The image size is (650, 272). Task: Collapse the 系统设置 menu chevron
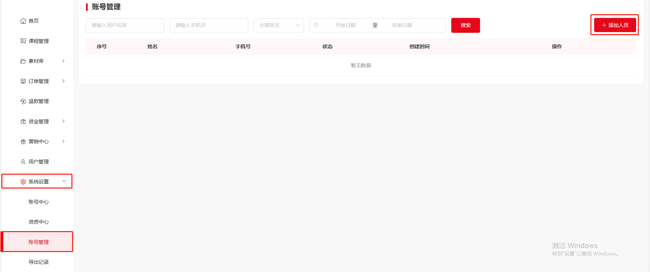click(x=64, y=181)
